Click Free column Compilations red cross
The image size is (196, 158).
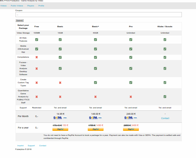click(x=37, y=57)
